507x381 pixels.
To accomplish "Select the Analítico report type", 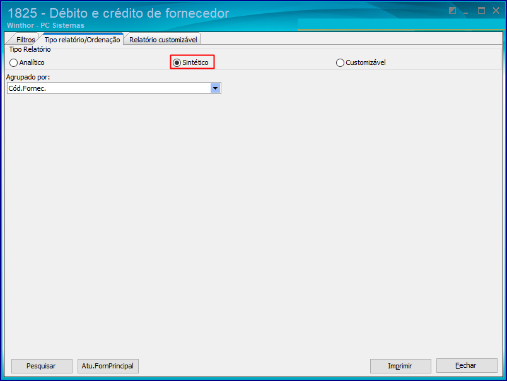I will tap(27, 62).
